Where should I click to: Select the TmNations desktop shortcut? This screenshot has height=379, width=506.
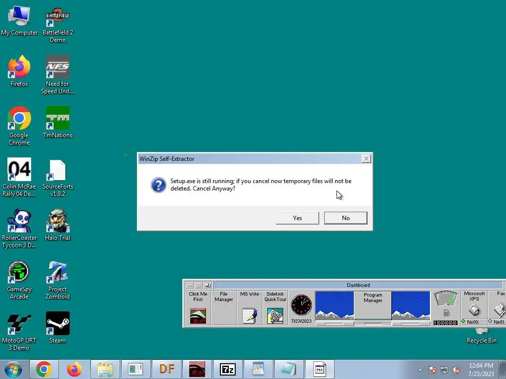click(x=58, y=122)
